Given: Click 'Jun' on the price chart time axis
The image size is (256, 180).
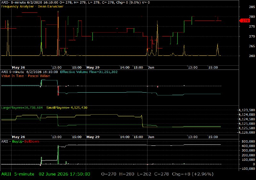Looking at the screenshot, I should [151, 67].
